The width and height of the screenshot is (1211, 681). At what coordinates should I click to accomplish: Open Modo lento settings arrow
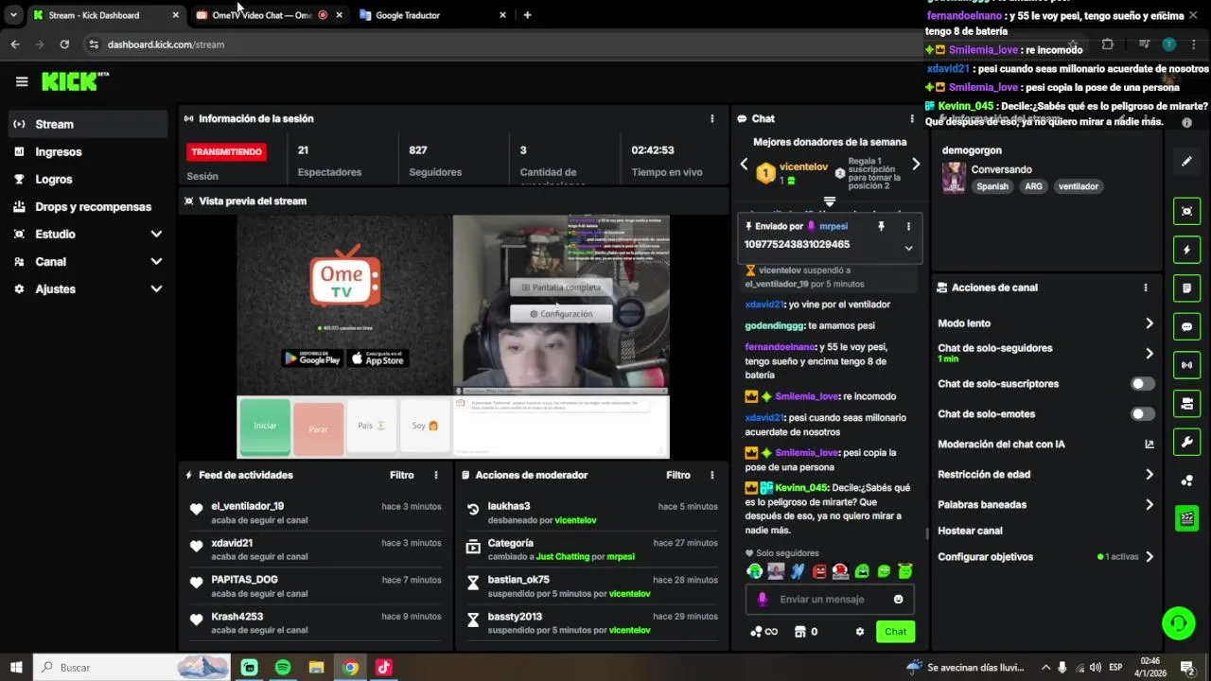click(x=1150, y=323)
